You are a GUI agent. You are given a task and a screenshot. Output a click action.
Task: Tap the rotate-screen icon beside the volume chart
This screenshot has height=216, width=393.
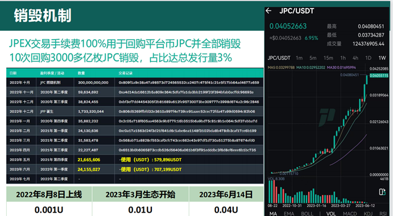coord(382,192)
